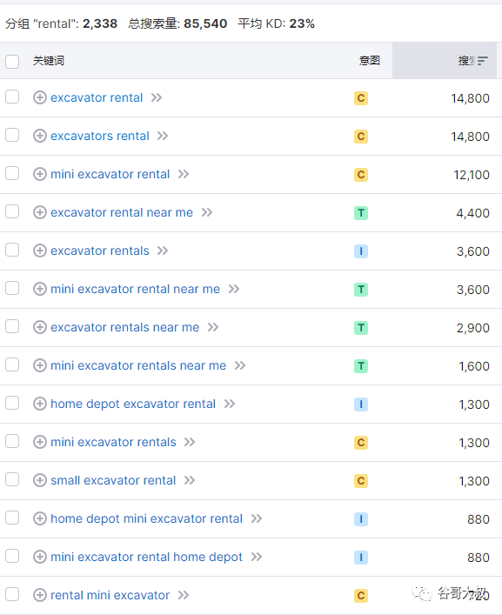The height and width of the screenshot is (615, 502).
Task: Click the C intent badge for 'excavators rental'
Action: [x=361, y=136]
